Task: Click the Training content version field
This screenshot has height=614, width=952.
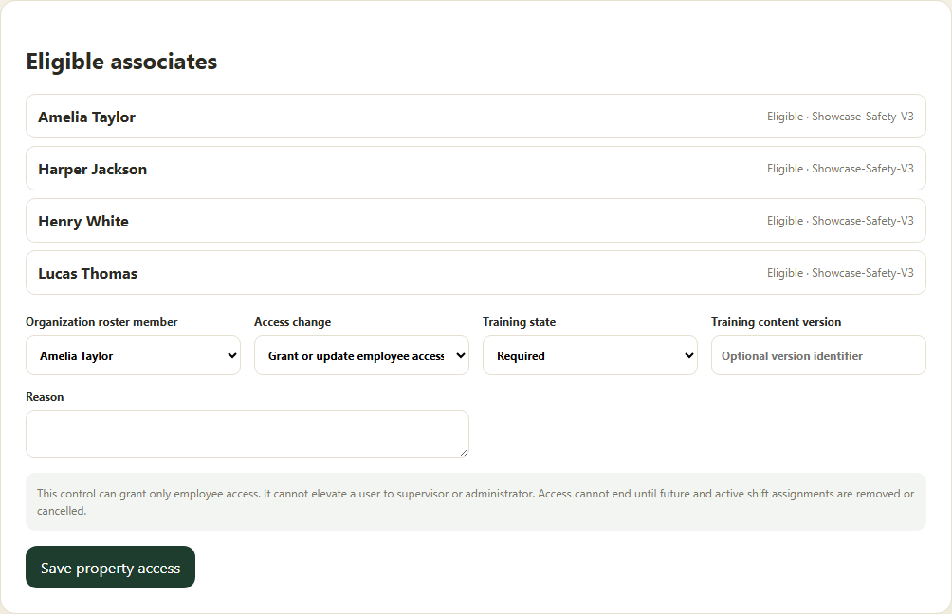Action: pos(818,355)
